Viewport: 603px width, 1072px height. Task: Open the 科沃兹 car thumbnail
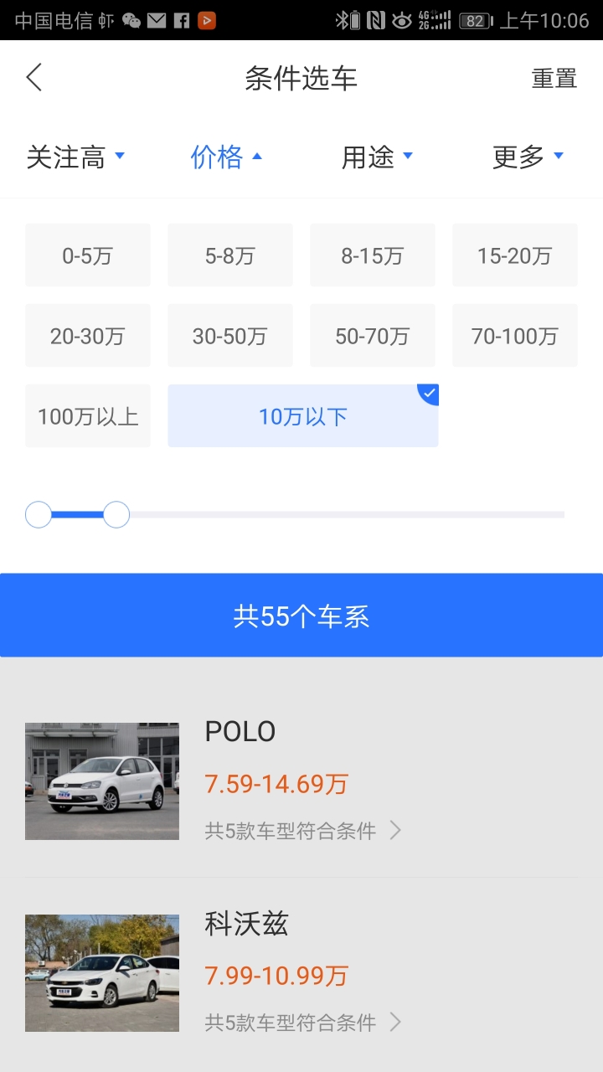[x=102, y=973]
